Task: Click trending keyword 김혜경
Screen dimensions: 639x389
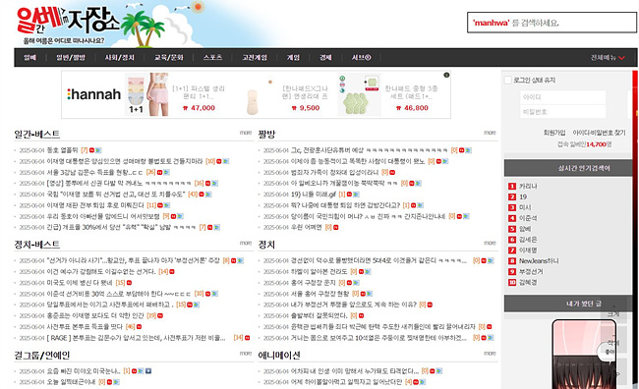Action: 528,282
